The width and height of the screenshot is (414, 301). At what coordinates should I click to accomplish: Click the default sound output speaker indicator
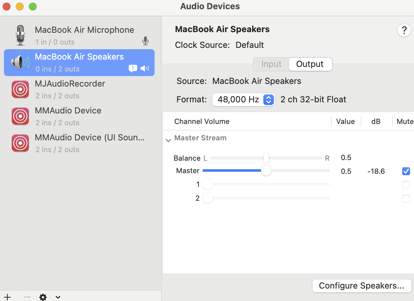145,69
